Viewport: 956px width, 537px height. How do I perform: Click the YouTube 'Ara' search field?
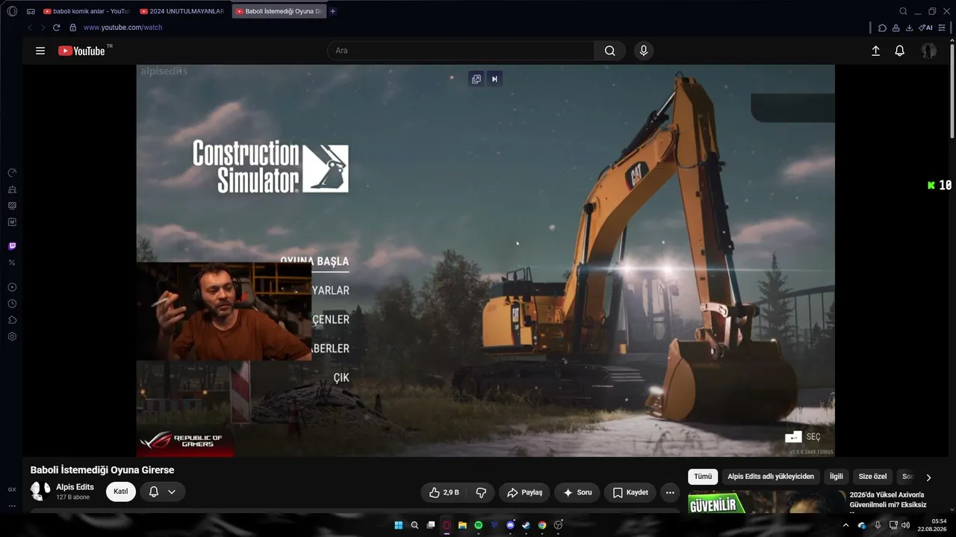point(461,51)
